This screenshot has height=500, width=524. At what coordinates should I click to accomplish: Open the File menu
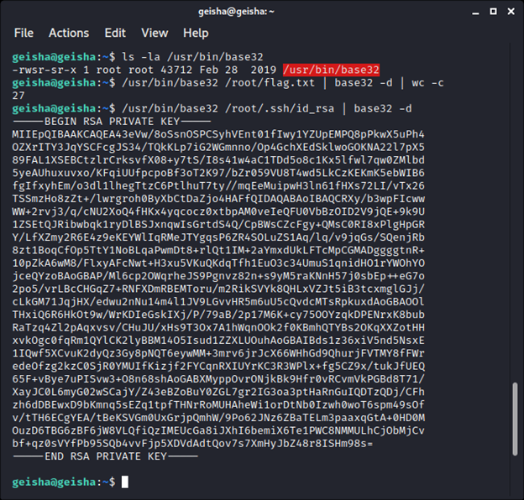pyautogui.click(x=24, y=33)
